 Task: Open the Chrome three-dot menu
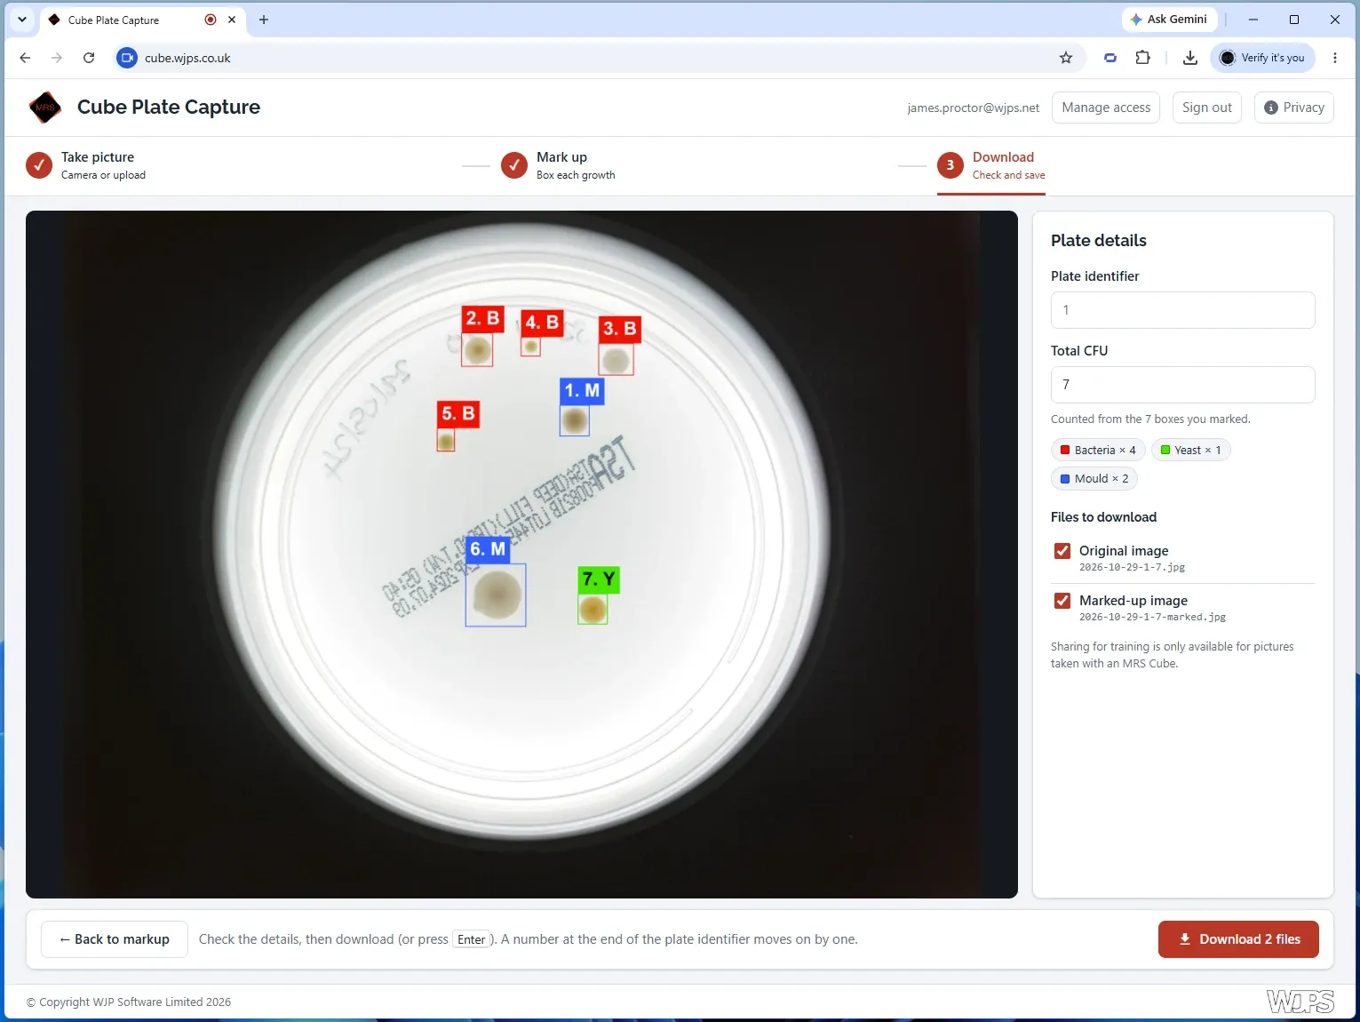pyautogui.click(x=1335, y=58)
